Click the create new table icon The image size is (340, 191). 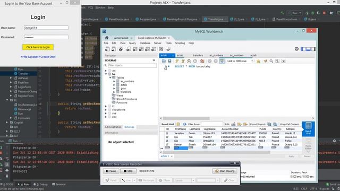135,49
